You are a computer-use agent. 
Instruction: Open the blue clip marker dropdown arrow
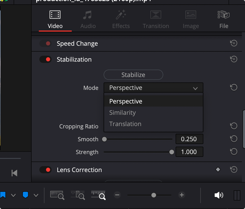pyautogui.click(x=36, y=195)
